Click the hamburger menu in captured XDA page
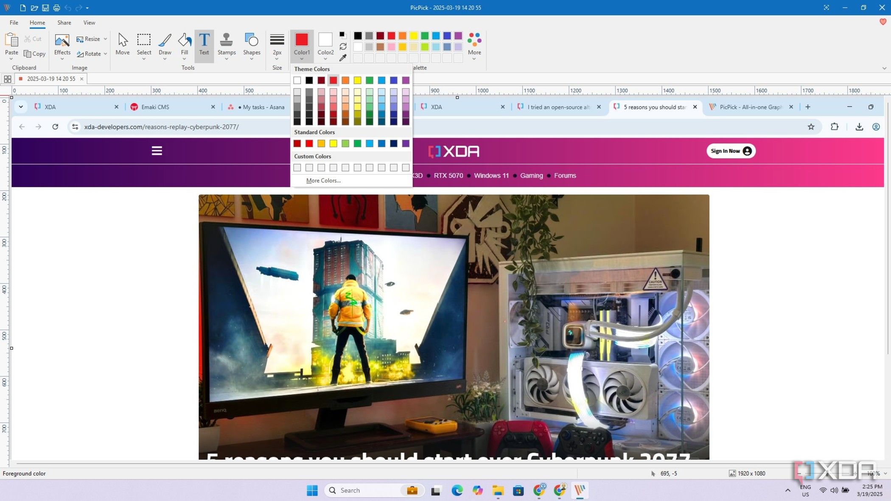Image resolution: width=891 pixels, height=501 pixels. pos(157,151)
